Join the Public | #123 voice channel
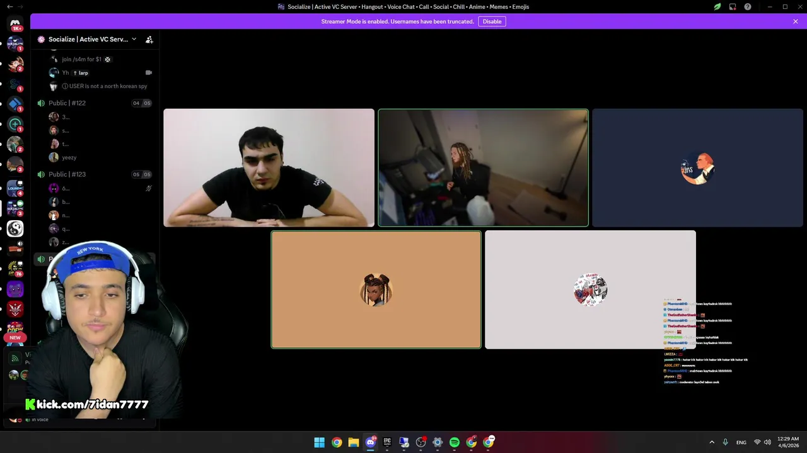The width and height of the screenshot is (807, 453). [x=95, y=174]
